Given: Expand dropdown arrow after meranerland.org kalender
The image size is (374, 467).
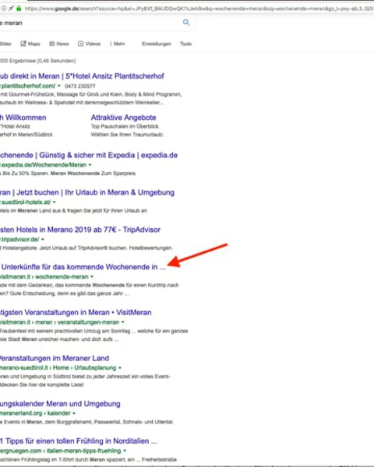Looking at the screenshot, I should (74, 413).
